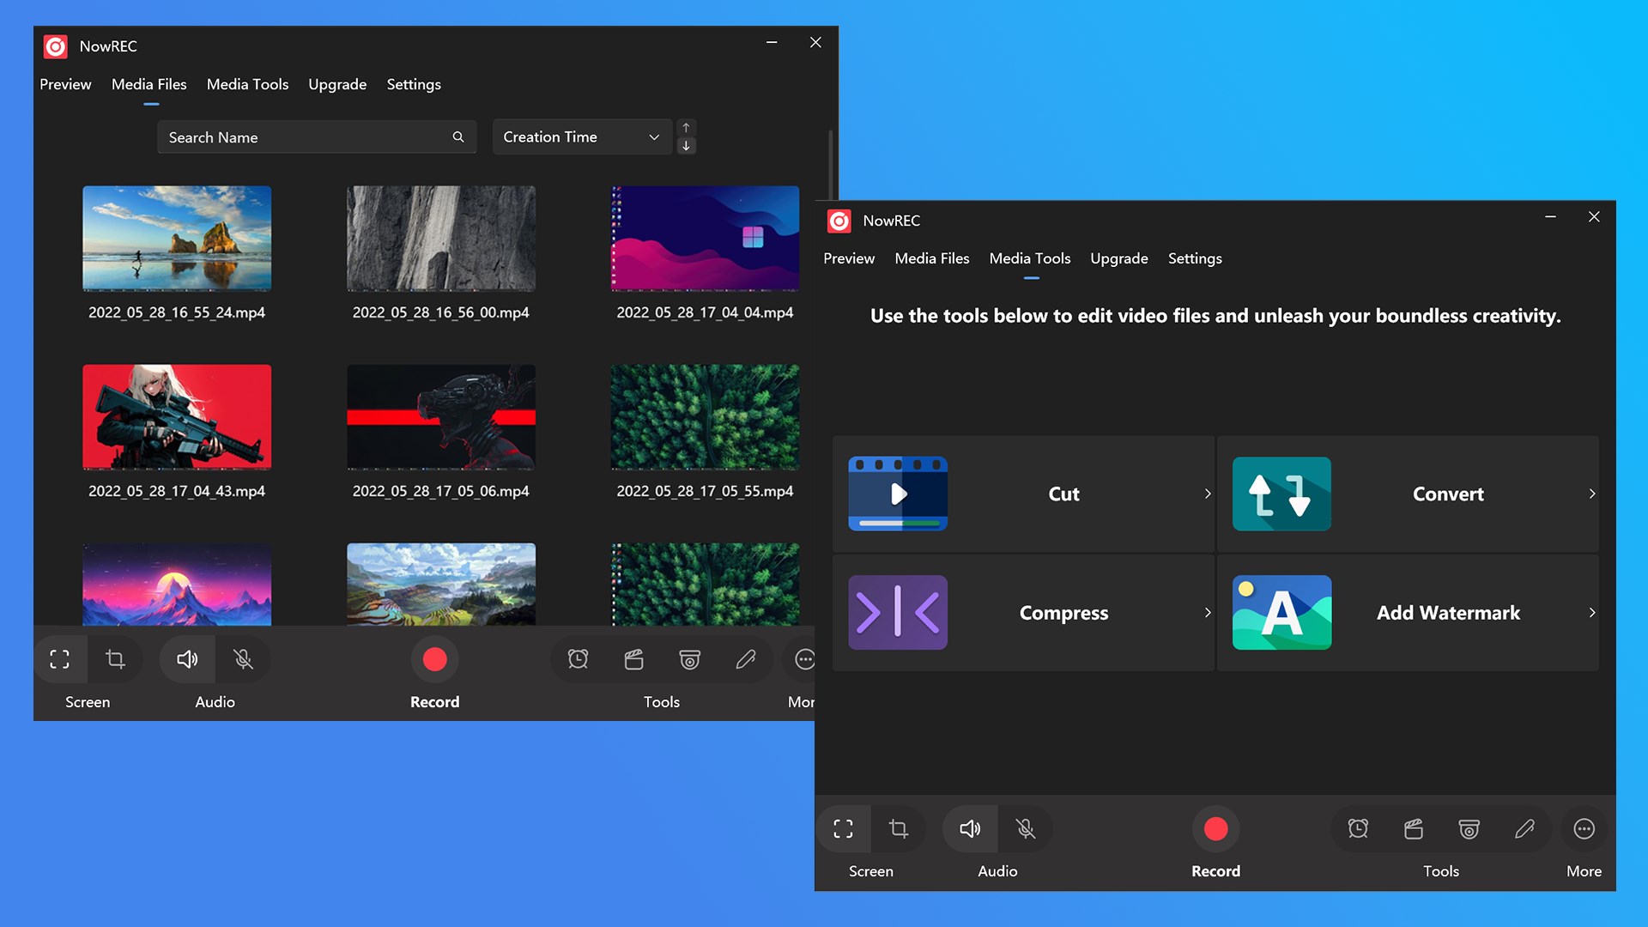The width and height of the screenshot is (1648, 927).
Task: Open the Compress tool card
Action: click(x=1023, y=613)
